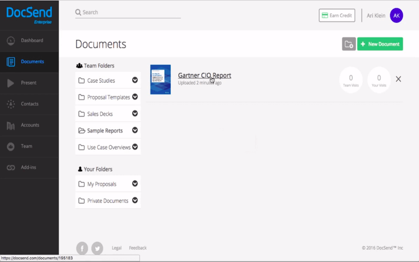Expand the Private Documents dropdown arrow
This screenshot has width=419, height=262.
[x=135, y=200]
